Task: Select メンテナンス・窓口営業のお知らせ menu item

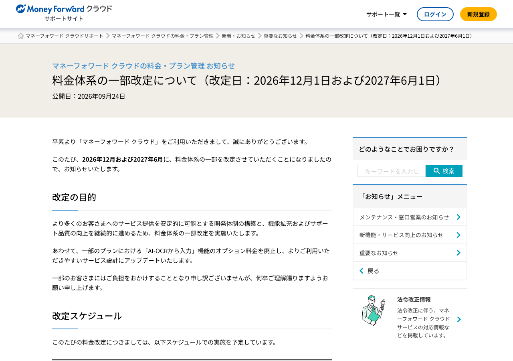Action: click(410, 217)
